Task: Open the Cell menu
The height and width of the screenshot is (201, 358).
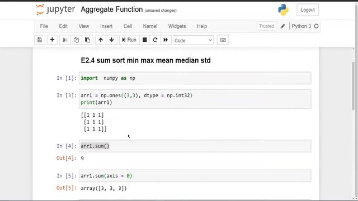Action: click(128, 26)
